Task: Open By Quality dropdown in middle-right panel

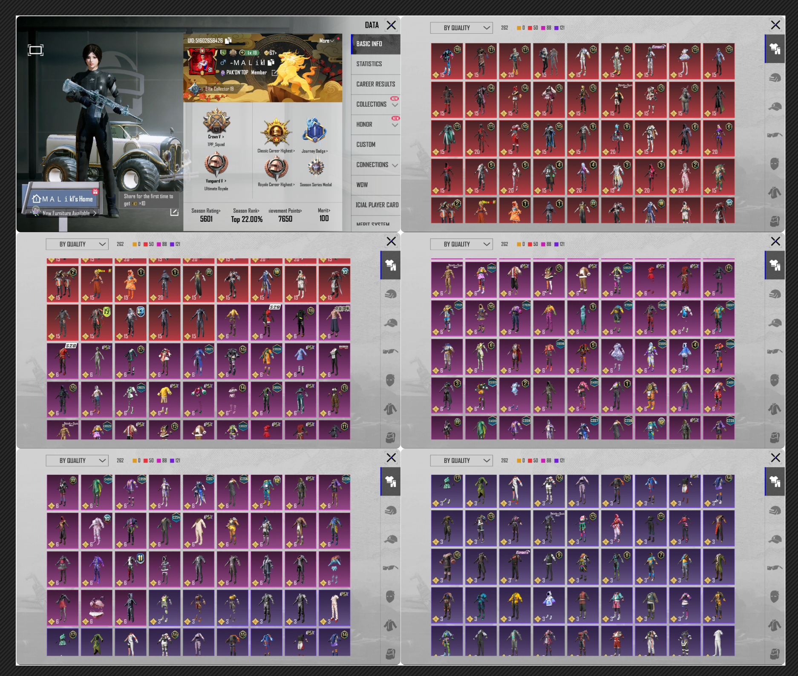Action: tap(461, 244)
